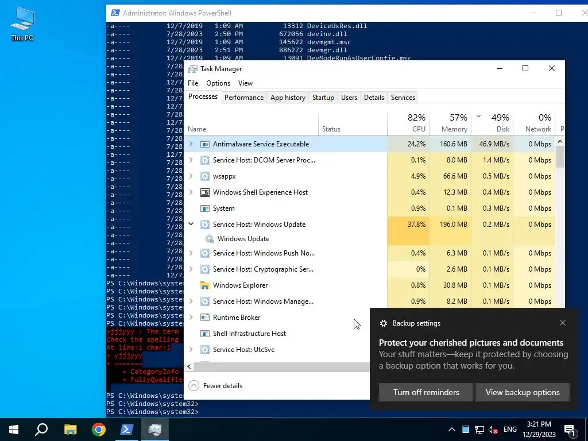The image size is (588, 441).
Task: Expand Windows Shell Experience Host row
Action: 191,192
